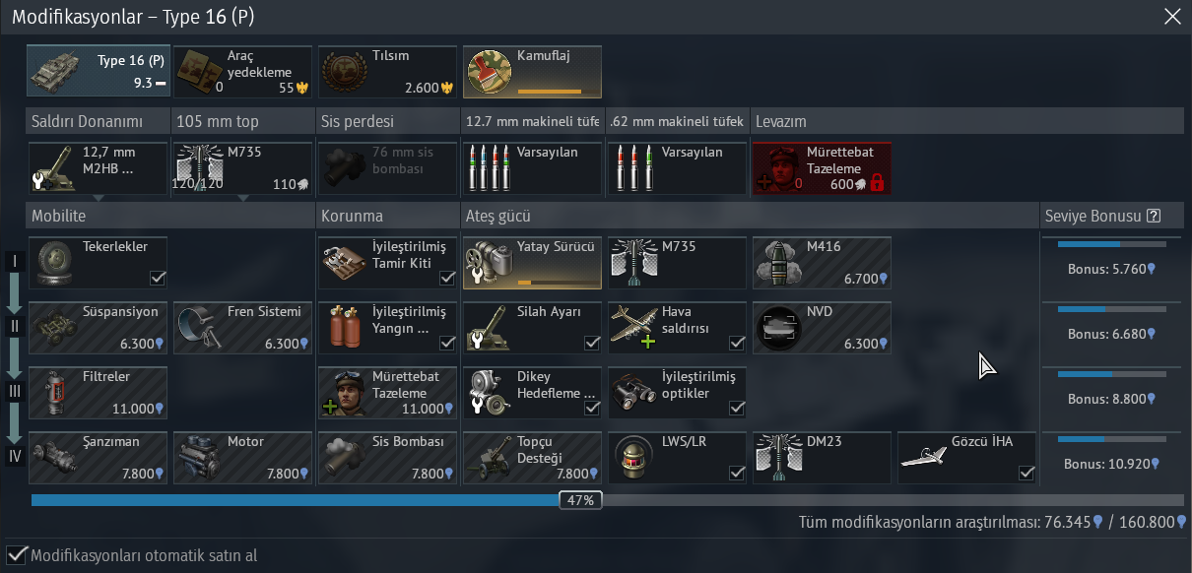Image resolution: width=1192 pixels, height=573 pixels.
Task: Open the 12.7 mm Varsayılan belt selector
Action: [532, 168]
